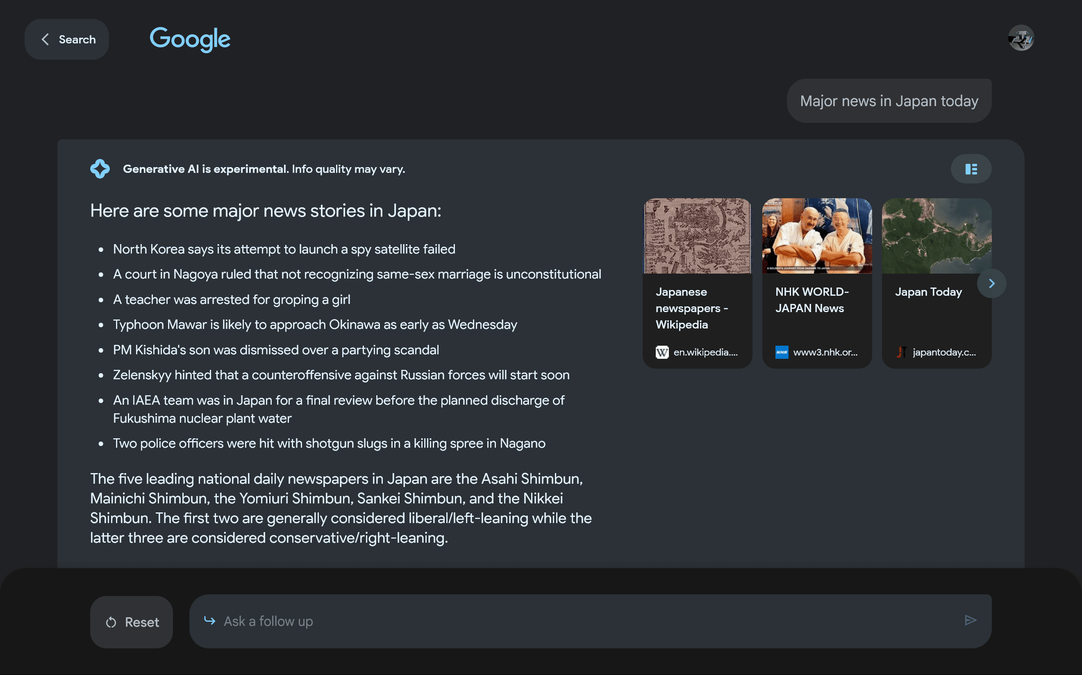
Task: View the Japan Today satellite thumbnail
Action: coord(937,236)
